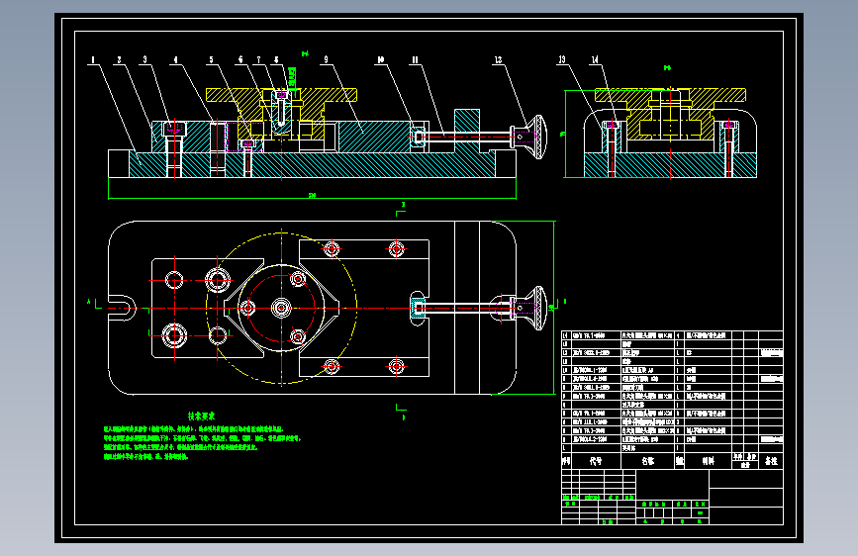This screenshot has height=556, width=858.
Task: Select part balloon number 13
Action: (562, 59)
